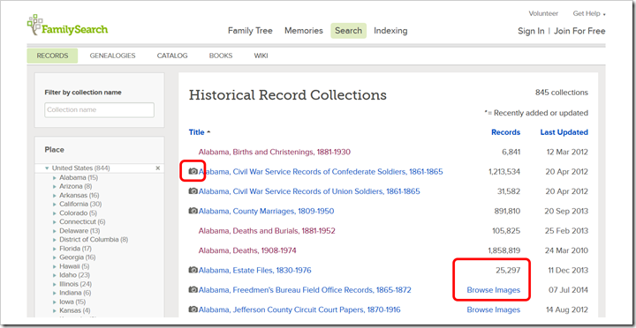
Task: Open Alabama, County Marriages, 1809-1950
Action: pos(267,211)
